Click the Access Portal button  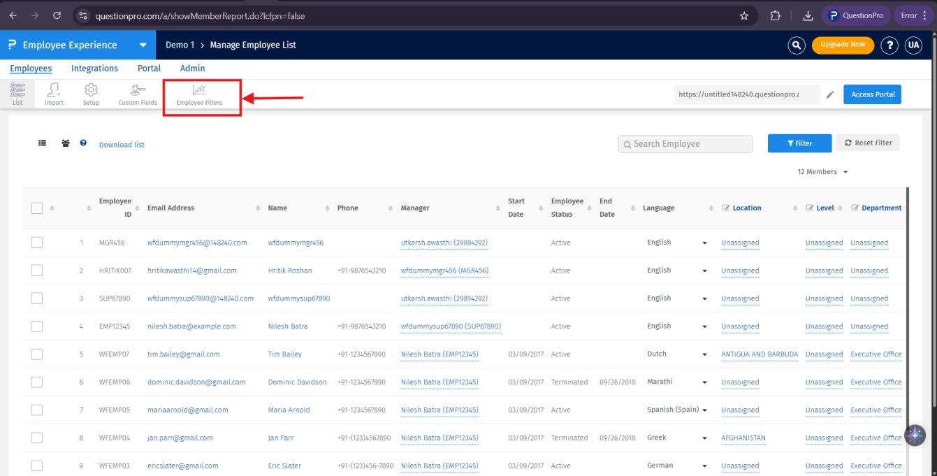(x=872, y=94)
